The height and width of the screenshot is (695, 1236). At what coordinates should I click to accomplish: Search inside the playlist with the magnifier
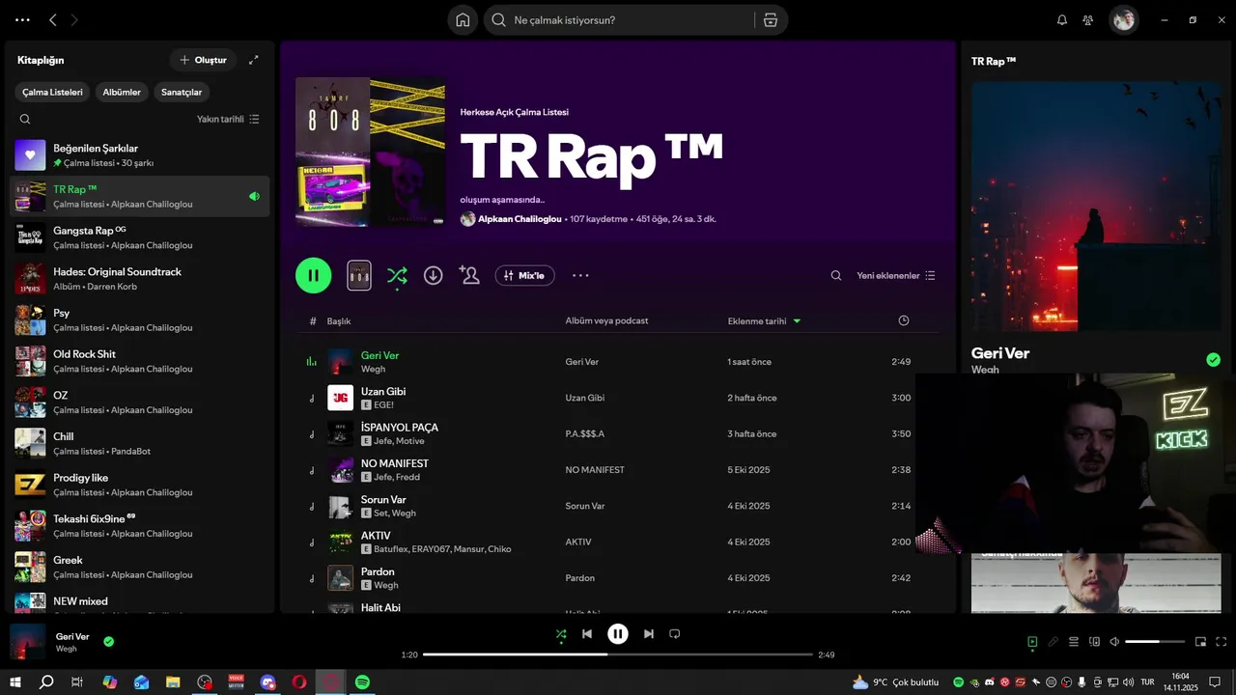pos(836,275)
